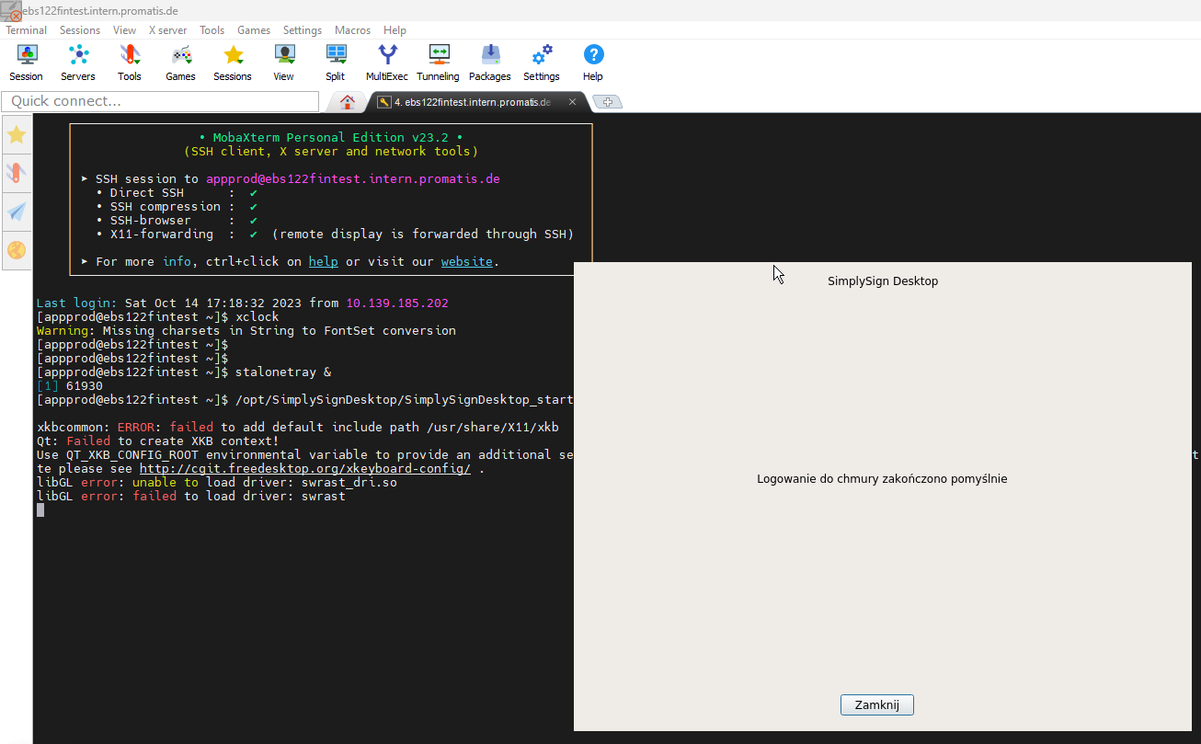Open the Help menu in menu bar
The image size is (1201, 744).
pos(395,30)
